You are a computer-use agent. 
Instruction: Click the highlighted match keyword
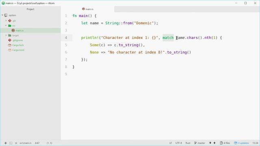(x=168, y=38)
